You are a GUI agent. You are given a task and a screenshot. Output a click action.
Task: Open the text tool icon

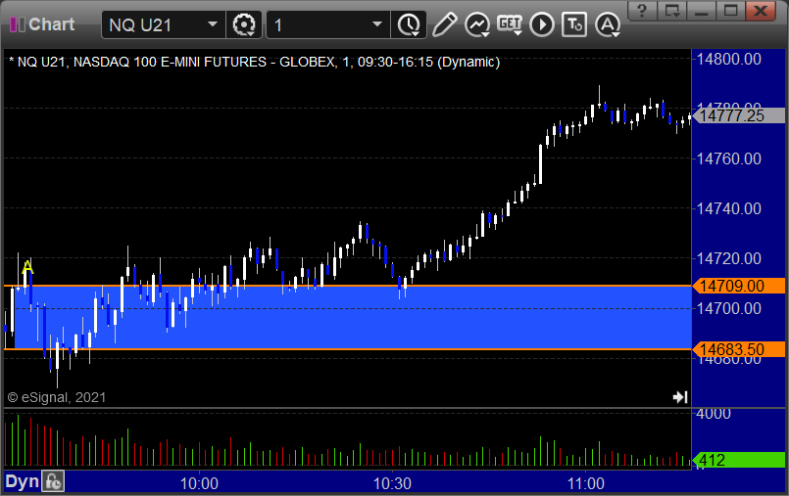574,24
